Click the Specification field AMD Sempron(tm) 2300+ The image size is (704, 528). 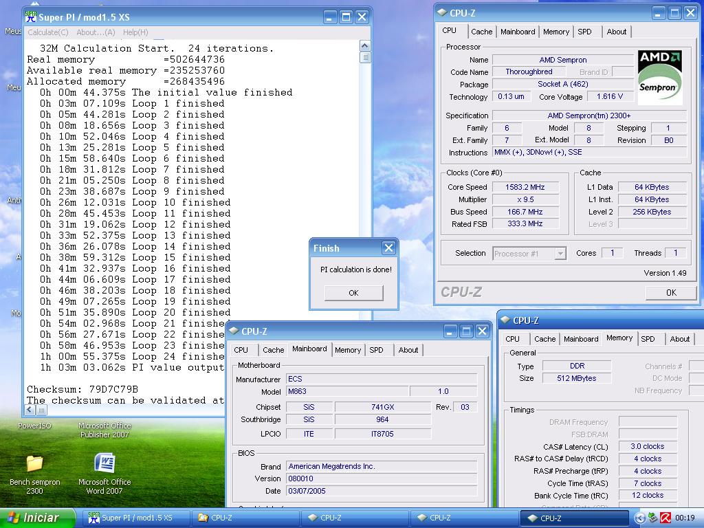589,115
